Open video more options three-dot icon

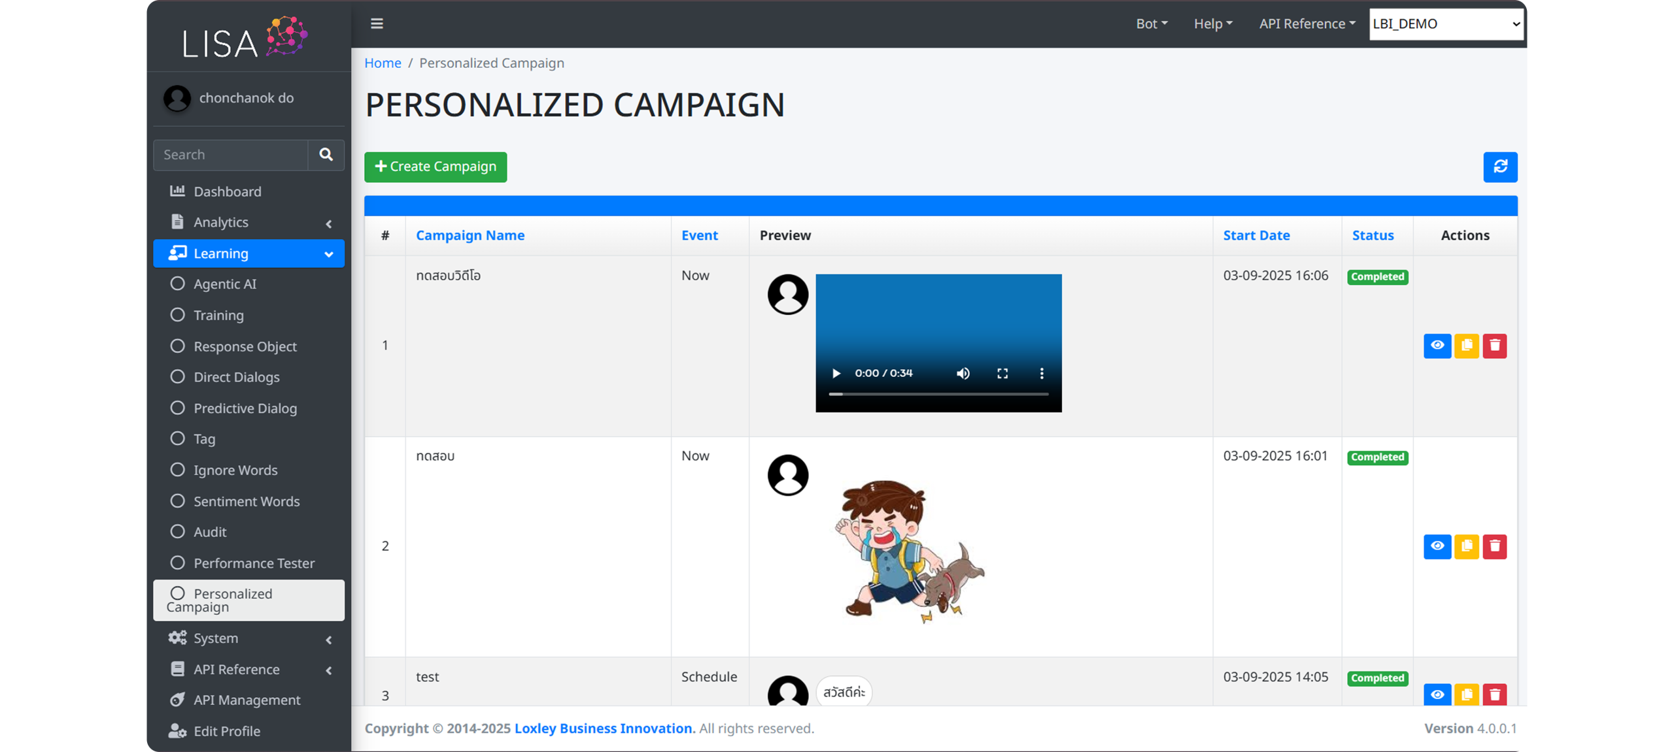(1042, 373)
